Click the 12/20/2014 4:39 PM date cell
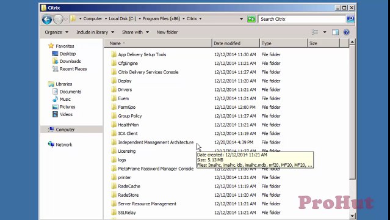390x220 pixels. 234,142
